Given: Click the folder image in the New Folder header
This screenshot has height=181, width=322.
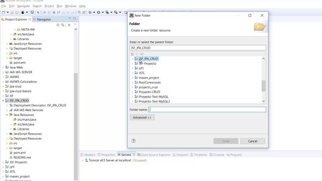Looking at the screenshot, I should point(260,27).
